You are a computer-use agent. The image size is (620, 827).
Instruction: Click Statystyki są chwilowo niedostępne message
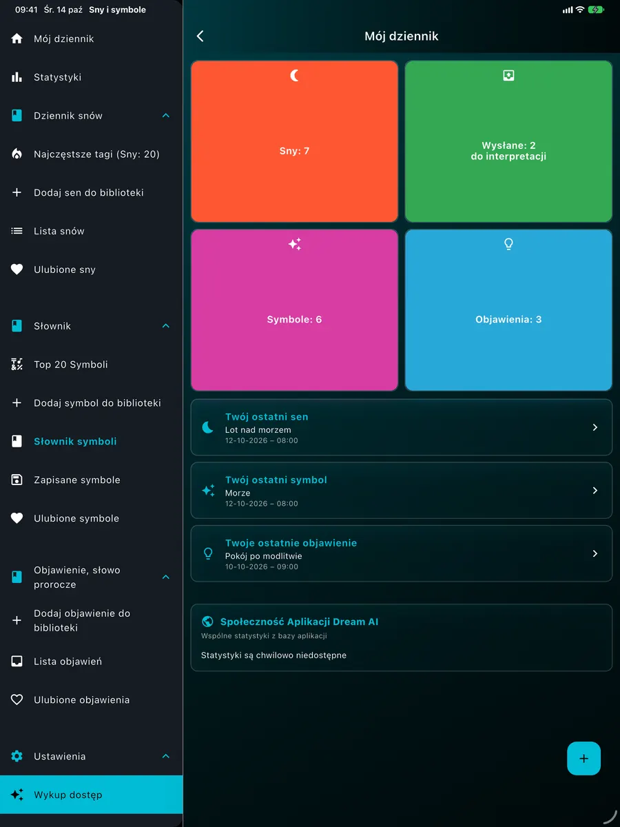[273, 655]
